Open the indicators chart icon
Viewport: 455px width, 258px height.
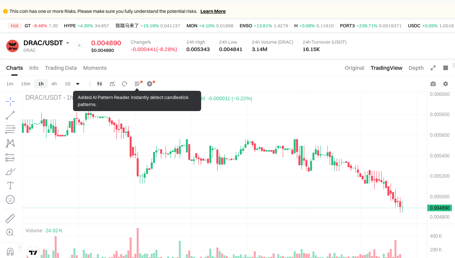coord(112,84)
